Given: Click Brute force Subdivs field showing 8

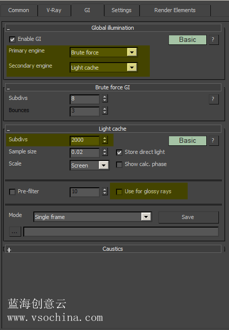Looking at the screenshot, I should click(85, 99).
